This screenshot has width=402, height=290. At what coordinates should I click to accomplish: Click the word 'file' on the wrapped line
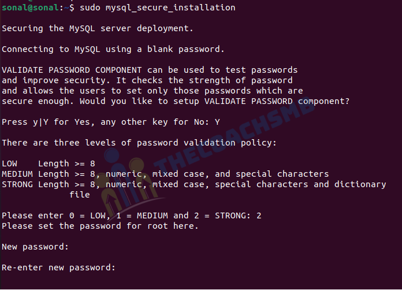pos(80,195)
